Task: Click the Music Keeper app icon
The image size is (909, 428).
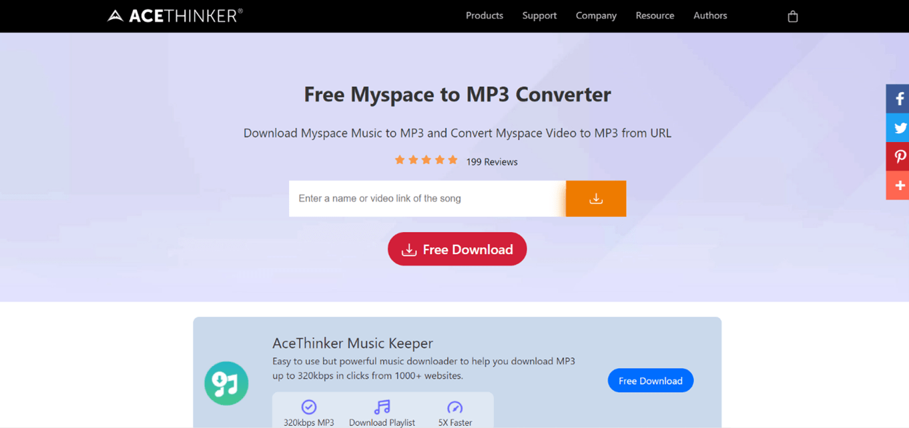Action: [x=226, y=383]
